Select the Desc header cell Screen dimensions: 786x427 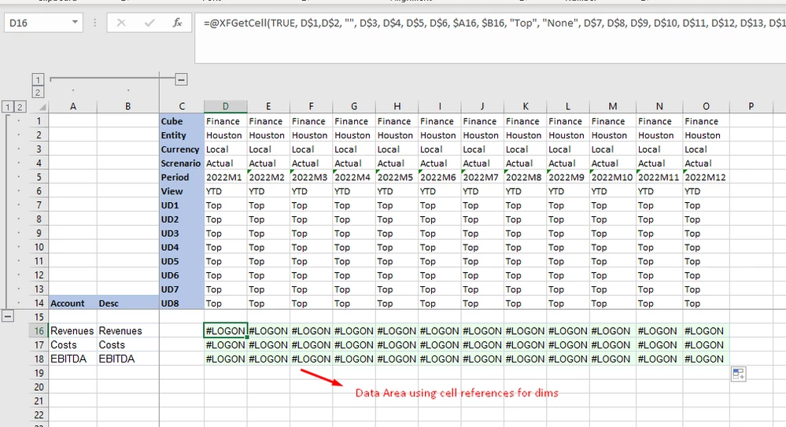[x=127, y=304]
